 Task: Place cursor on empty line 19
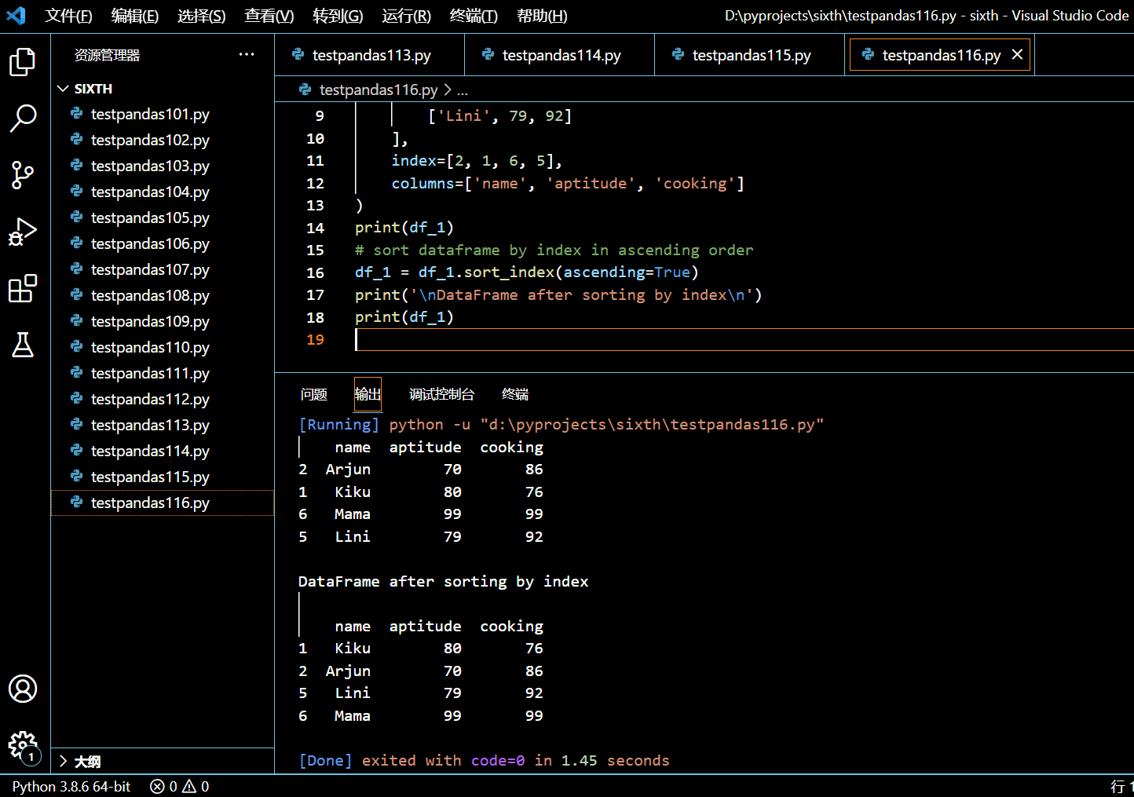click(x=744, y=339)
